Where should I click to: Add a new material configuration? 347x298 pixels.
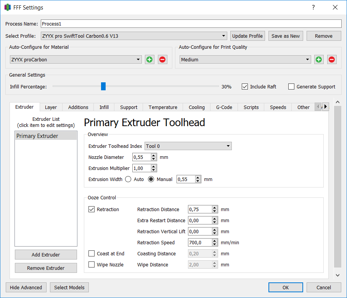pyautogui.click(x=149, y=59)
